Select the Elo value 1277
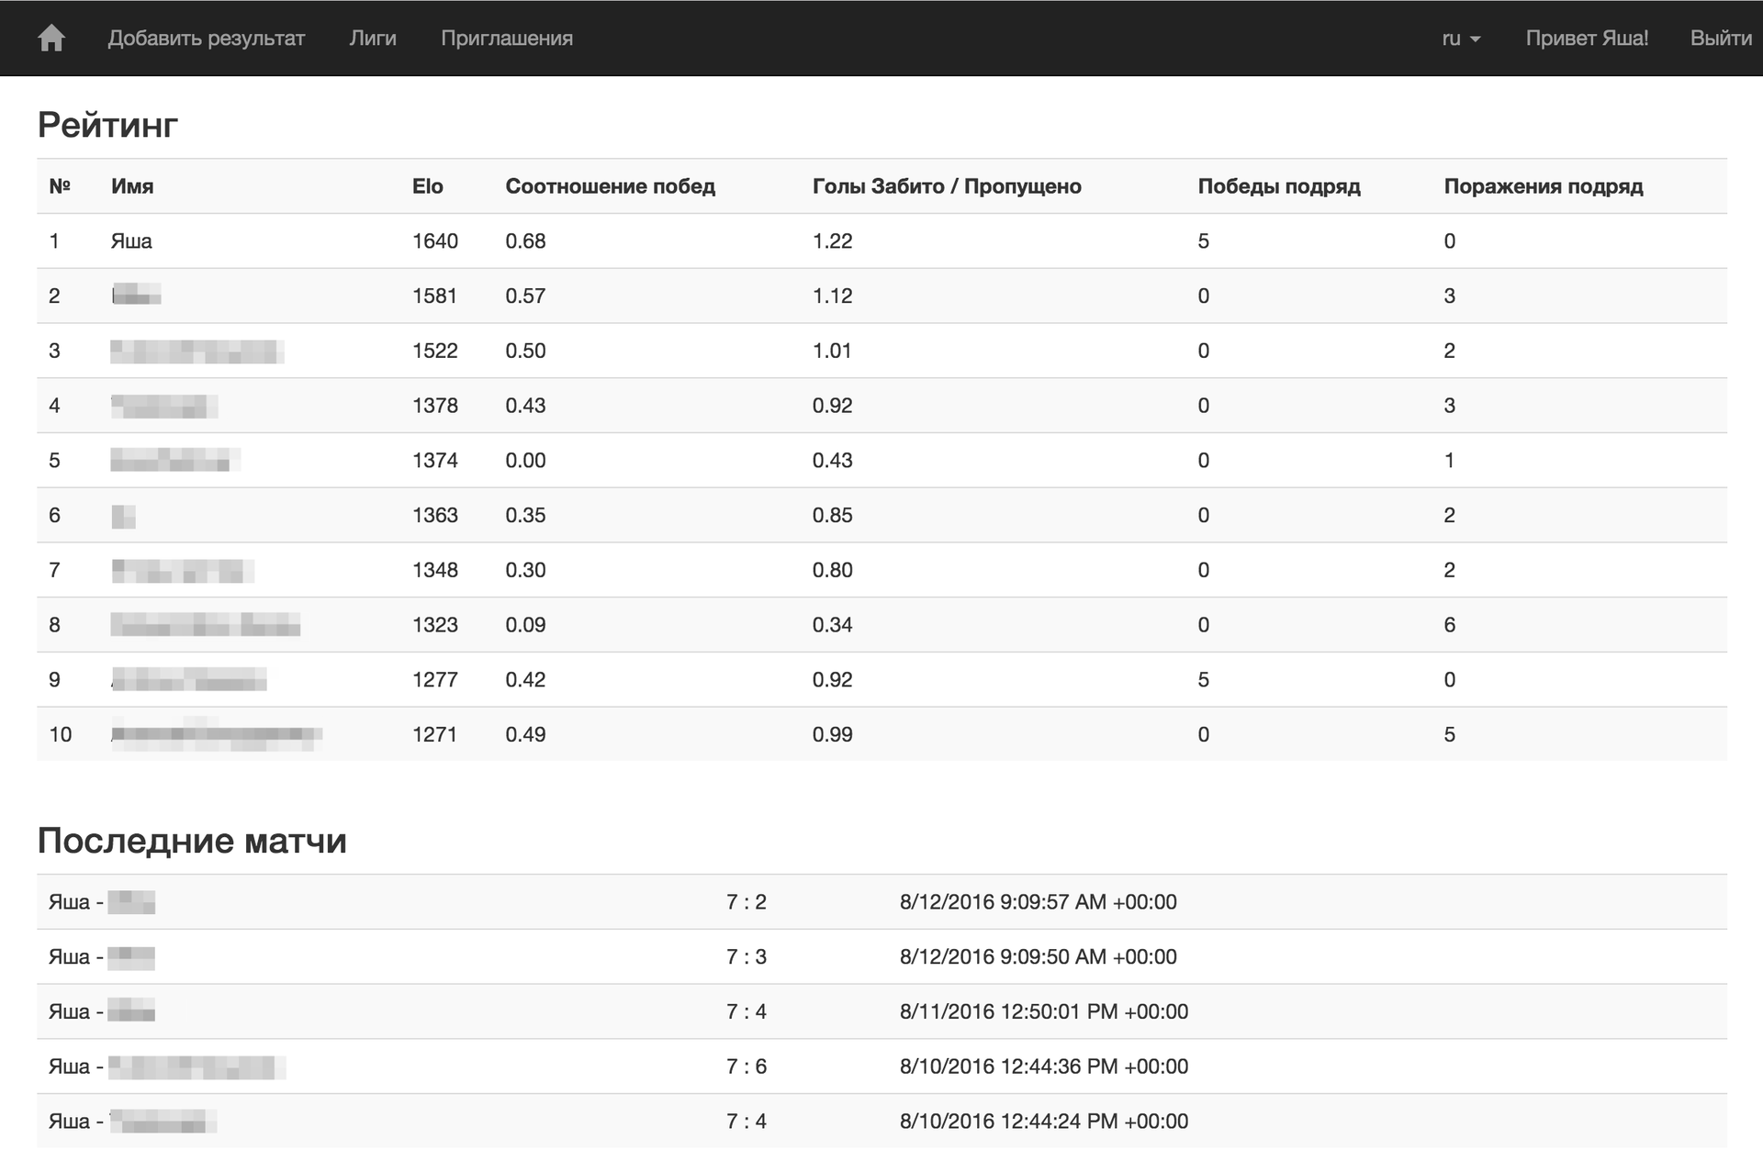The height and width of the screenshot is (1161, 1763). point(435,680)
